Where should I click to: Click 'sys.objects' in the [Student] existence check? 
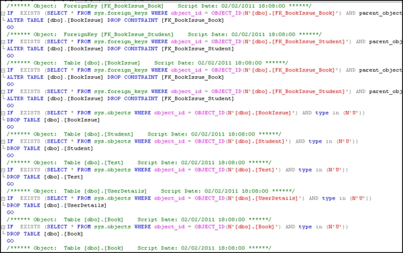pos(112,141)
